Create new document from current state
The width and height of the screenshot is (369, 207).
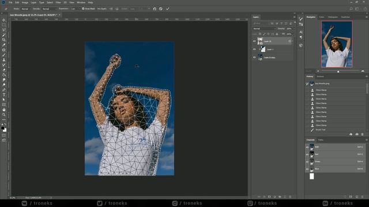(351, 134)
